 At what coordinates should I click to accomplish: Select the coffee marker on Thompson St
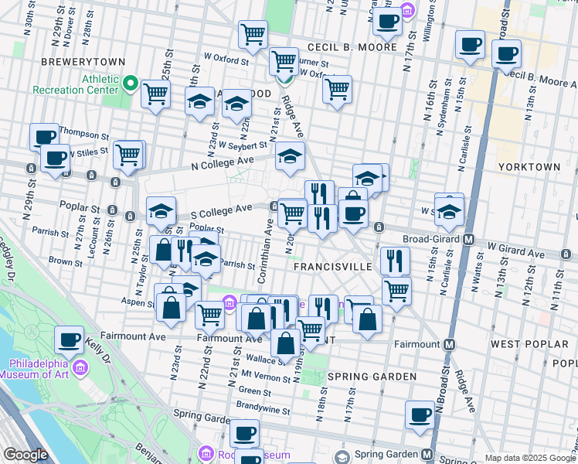pyautogui.click(x=44, y=137)
